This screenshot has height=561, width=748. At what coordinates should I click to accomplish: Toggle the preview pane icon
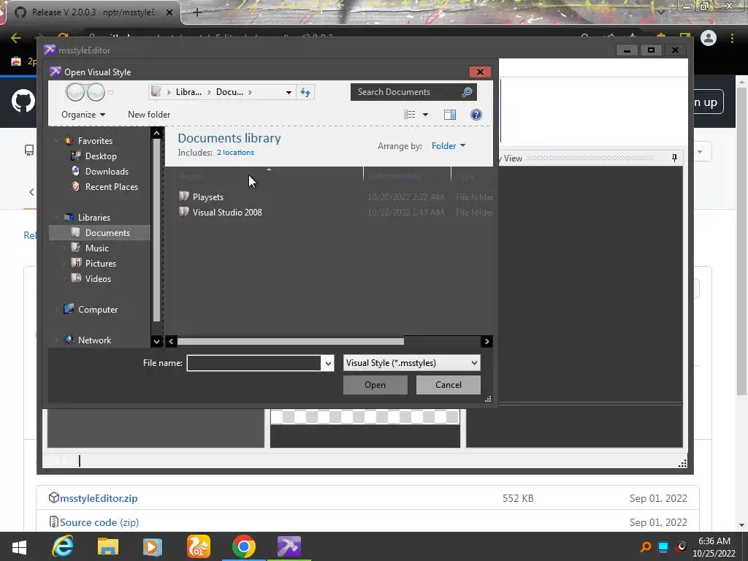[x=450, y=115]
